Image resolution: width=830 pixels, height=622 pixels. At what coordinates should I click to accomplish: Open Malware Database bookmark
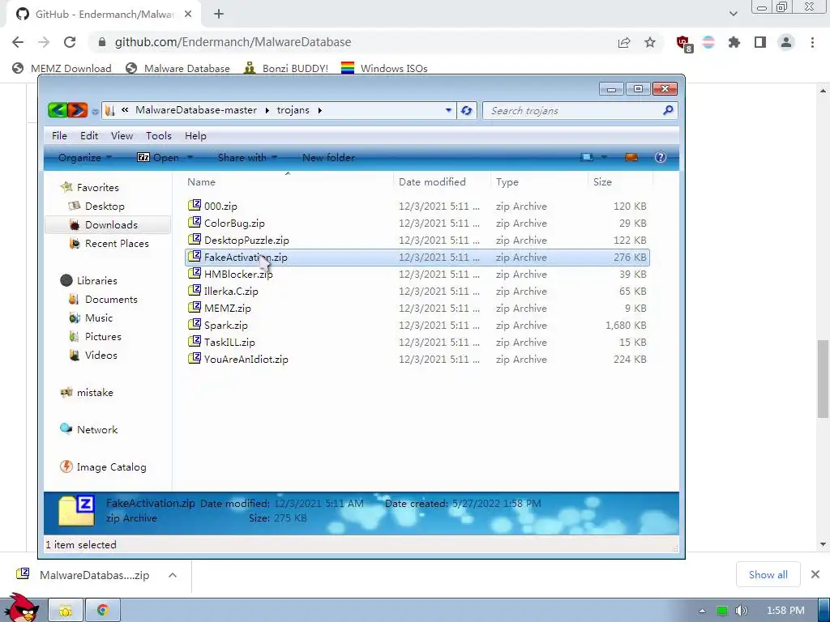(178, 68)
